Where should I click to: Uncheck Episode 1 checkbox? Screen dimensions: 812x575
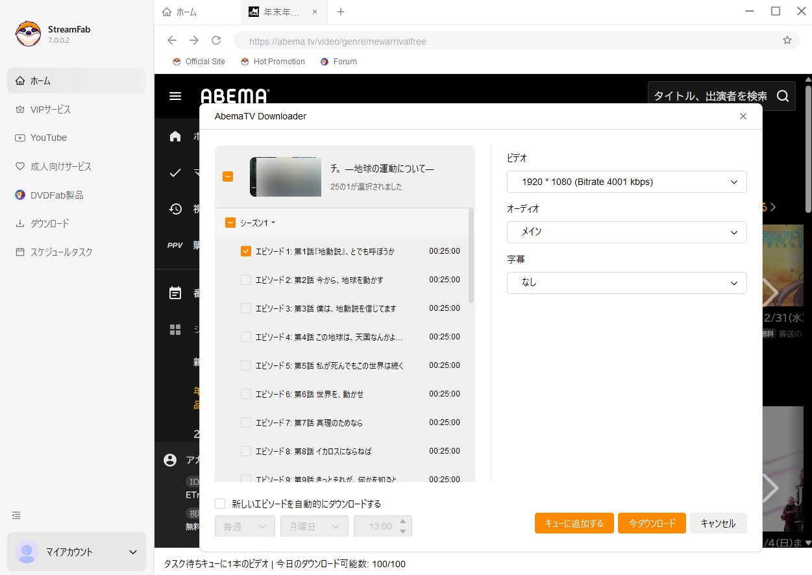pos(246,251)
